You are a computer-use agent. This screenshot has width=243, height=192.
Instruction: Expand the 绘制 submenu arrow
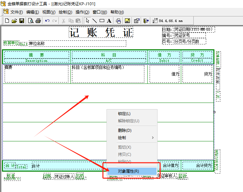pyautogui.click(x=153, y=138)
